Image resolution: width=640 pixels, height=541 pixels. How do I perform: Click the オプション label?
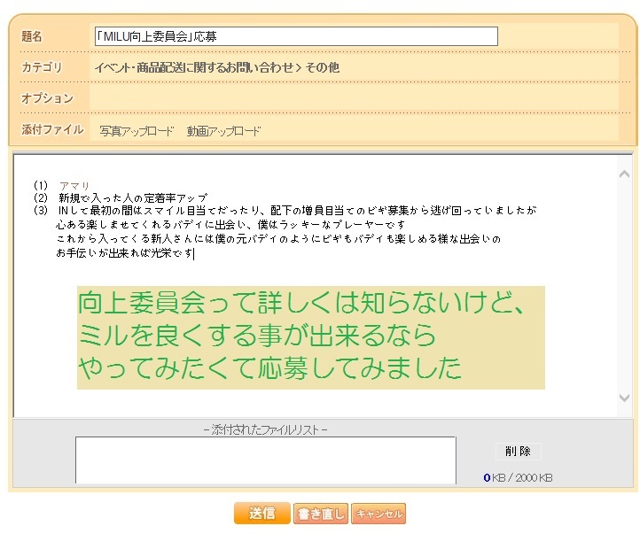(x=47, y=98)
